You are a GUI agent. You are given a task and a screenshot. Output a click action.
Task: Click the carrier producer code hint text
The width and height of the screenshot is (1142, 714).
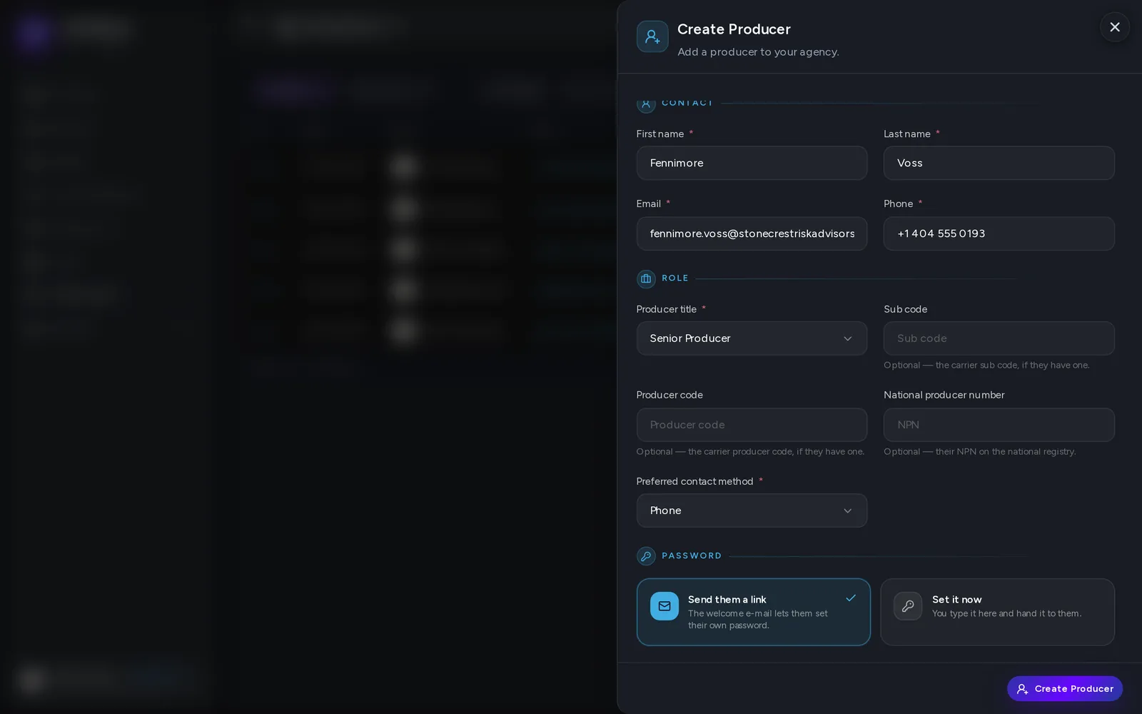[x=750, y=451]
